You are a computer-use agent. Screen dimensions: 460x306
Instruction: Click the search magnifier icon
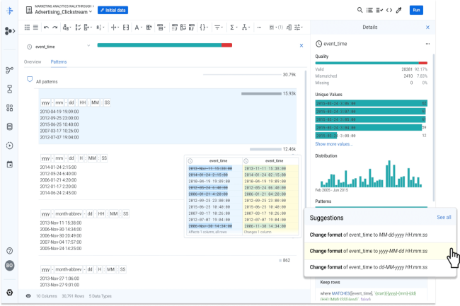pyautogui.click(x=360, y=10)
